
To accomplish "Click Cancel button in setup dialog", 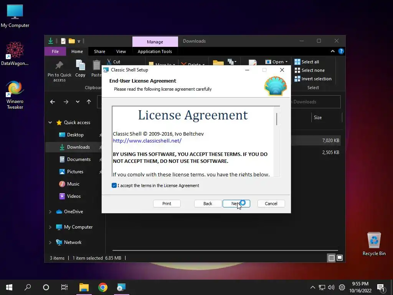I will (x=271, y=204).
